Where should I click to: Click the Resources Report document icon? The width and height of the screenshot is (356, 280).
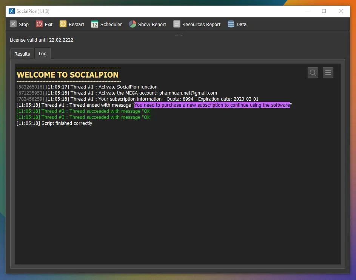[177, 24]
